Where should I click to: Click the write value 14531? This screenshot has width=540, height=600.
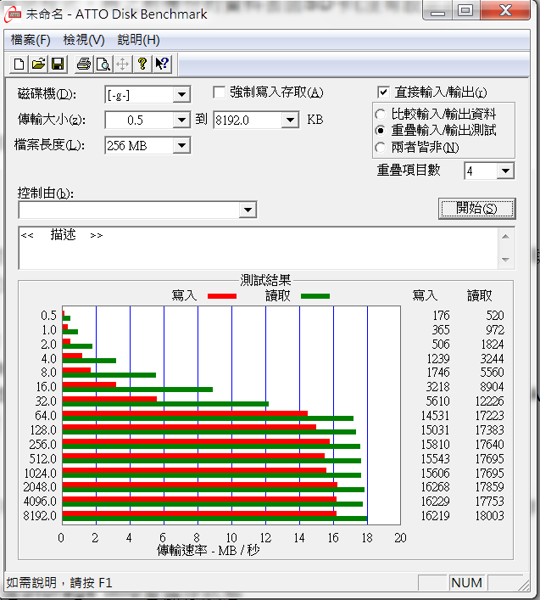coord(435,416)
